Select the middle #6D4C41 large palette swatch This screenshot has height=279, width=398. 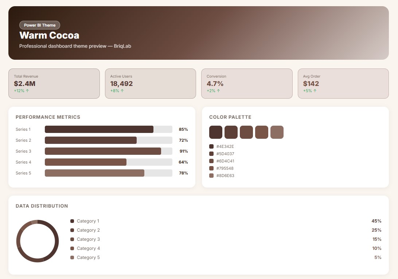(x=246, y=132)
